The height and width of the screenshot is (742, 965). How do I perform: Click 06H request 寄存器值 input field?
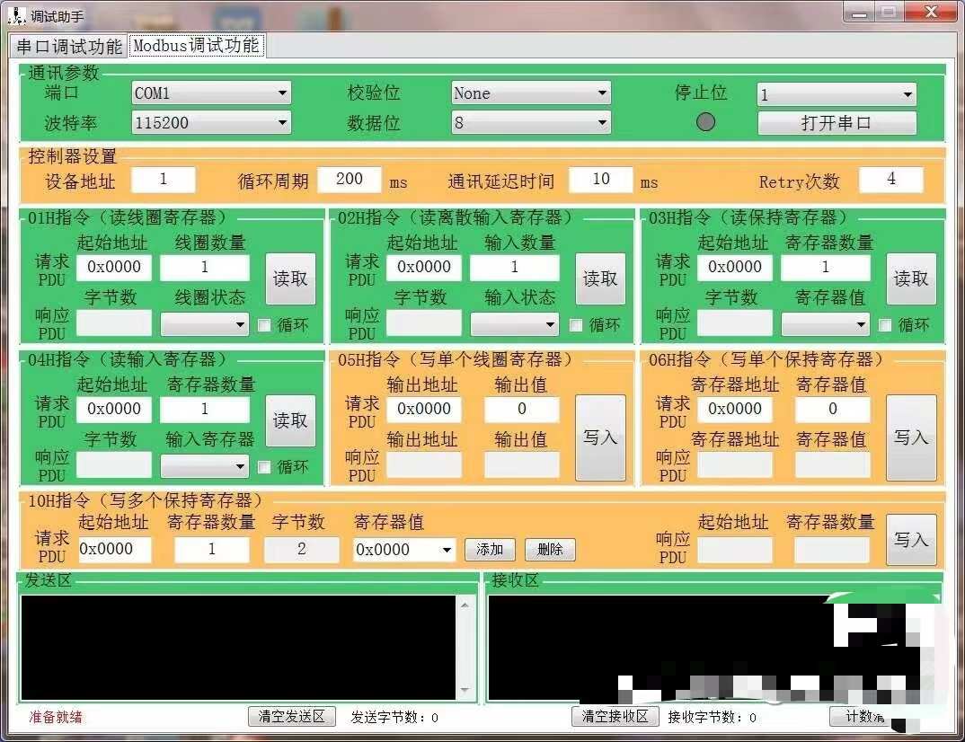point(833,410)
